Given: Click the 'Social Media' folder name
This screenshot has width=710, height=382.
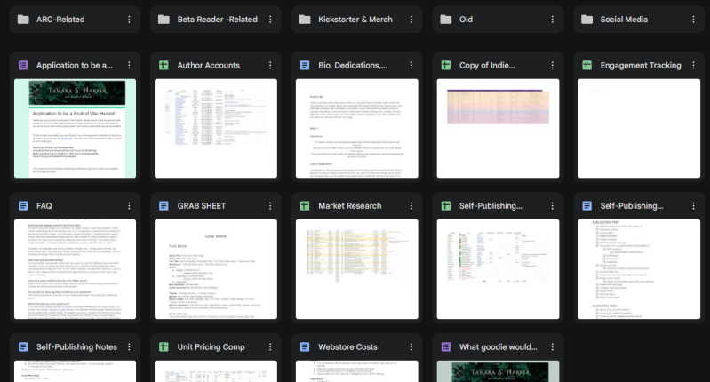Looking at the screenshot, I should [x=624, y=20].
